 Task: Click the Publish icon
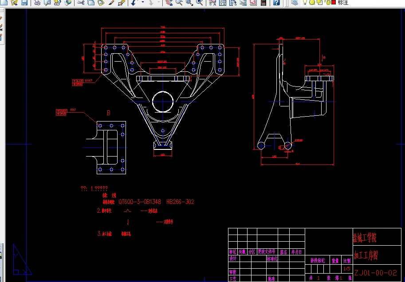[x=58, y=3]
